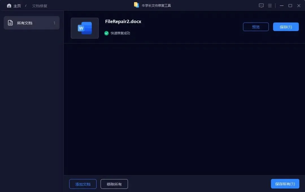Click 牛学长文件修复工具 title text
Screen dimensions: 305x192
click(156, 5)
